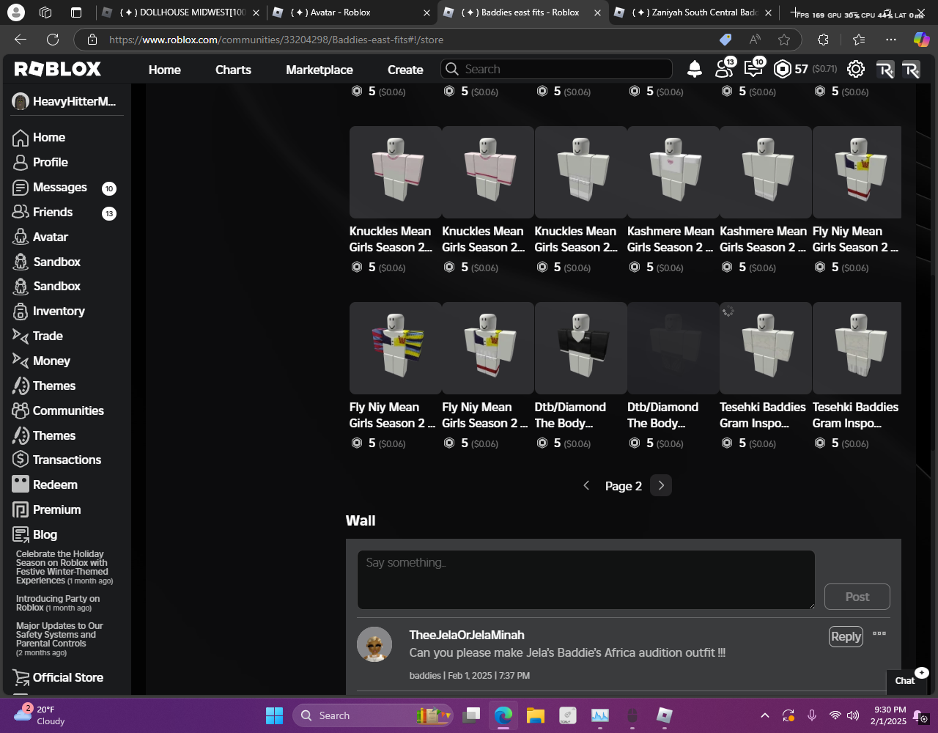
Task: Open TheeJelaOrJelaMinah profile link
Action: (467, 636)
